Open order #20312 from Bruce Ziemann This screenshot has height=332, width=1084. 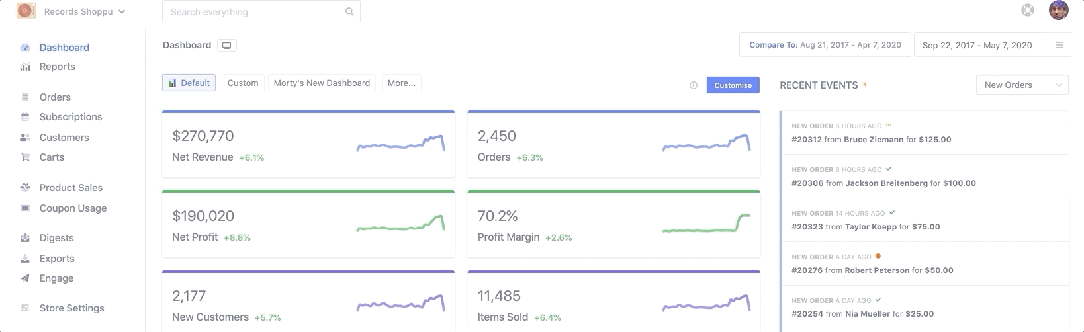[871, 140]
